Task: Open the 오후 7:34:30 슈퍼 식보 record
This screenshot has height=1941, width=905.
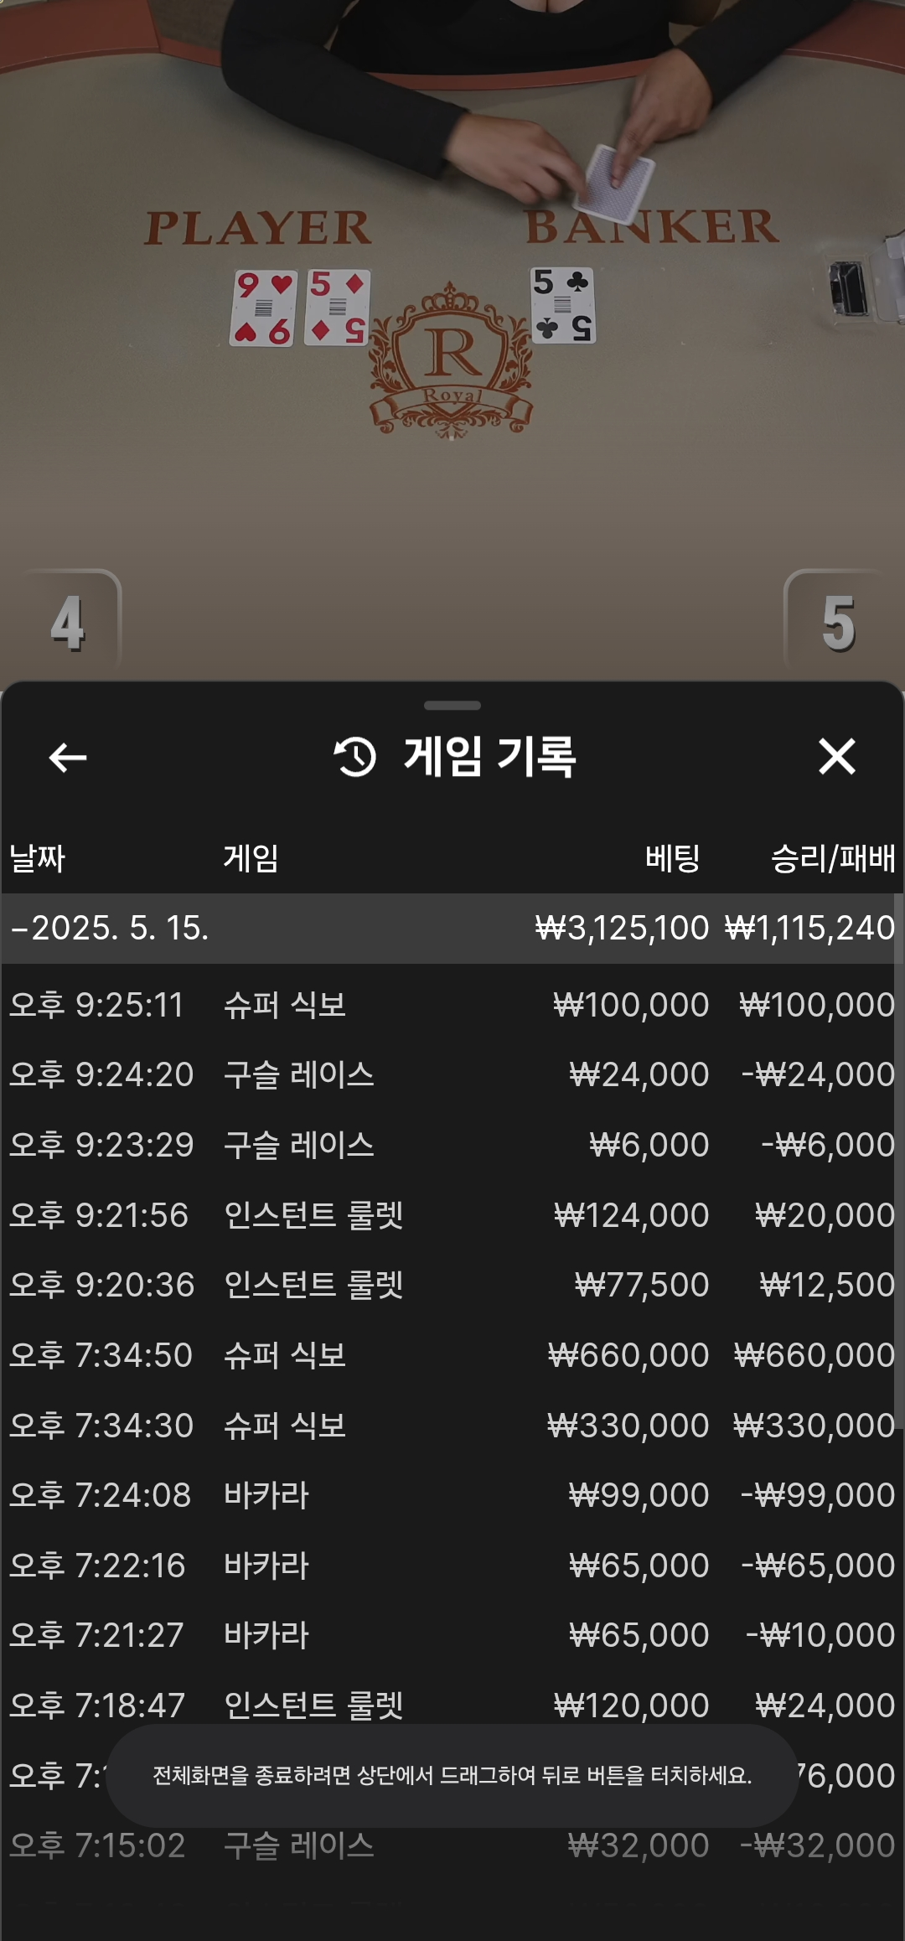Action: (452, 1425)
